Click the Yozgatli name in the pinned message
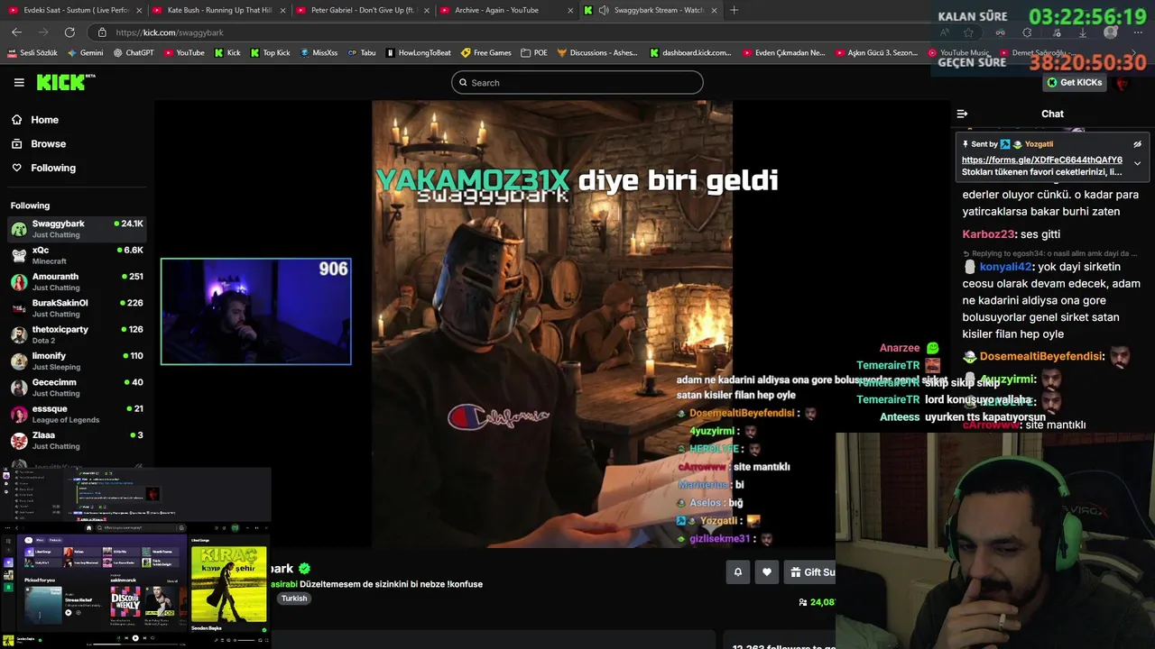Screen dimensions: 1155x649 [1039, 144]
